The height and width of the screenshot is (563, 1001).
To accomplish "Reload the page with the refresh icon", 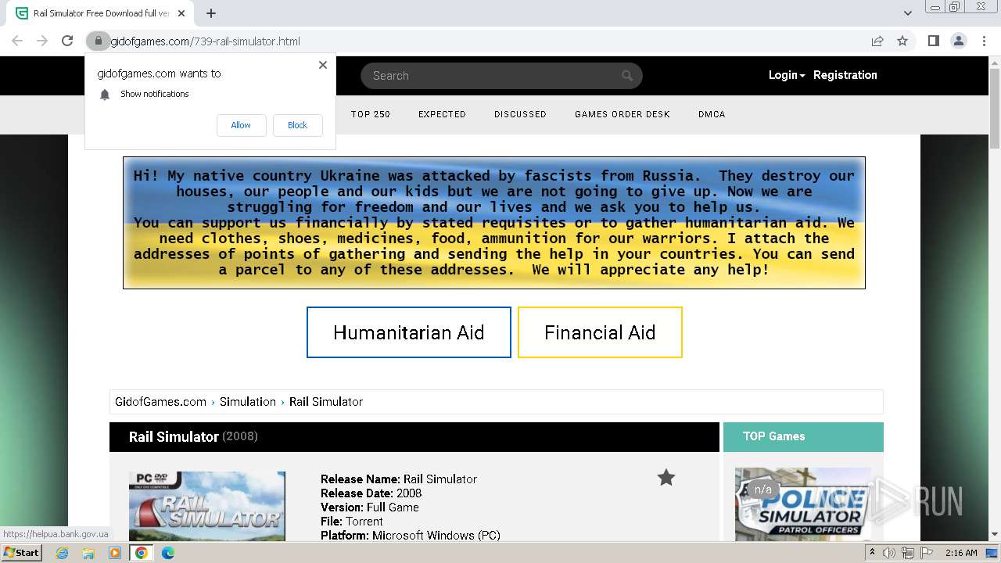I will 67,41.
